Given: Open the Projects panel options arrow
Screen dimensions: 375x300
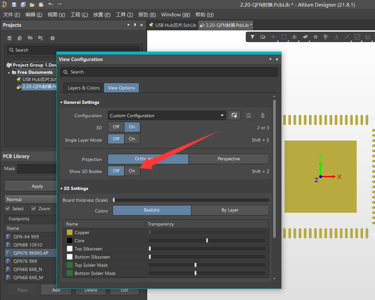Looking at the screenshot, I should point(129,25).
